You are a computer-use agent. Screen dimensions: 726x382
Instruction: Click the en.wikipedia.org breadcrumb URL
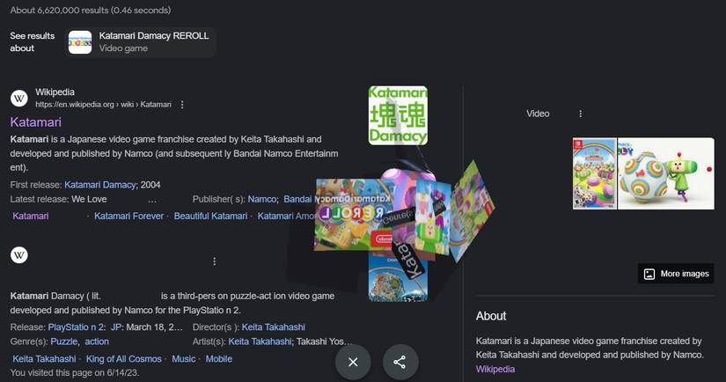pos(103,105)
